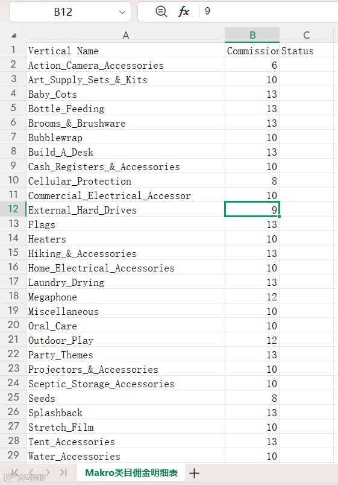Screen dimensions: 338x485
Task: Expand the Name Box dropdown arrow
Action: pos(122,12)
